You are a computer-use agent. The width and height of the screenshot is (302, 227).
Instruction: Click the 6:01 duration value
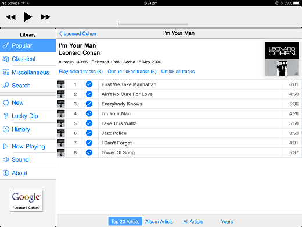pos(294,84)
